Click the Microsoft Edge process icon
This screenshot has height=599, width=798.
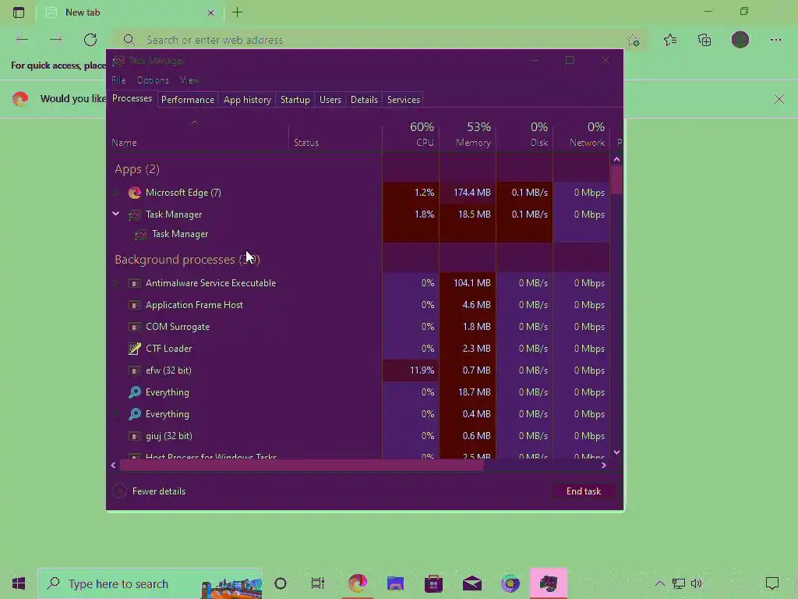point(134,193)
